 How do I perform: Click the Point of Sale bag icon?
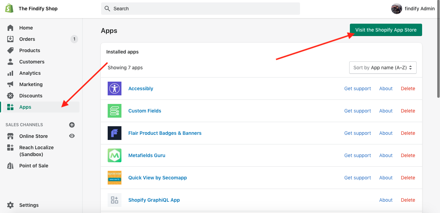(10, 166)
